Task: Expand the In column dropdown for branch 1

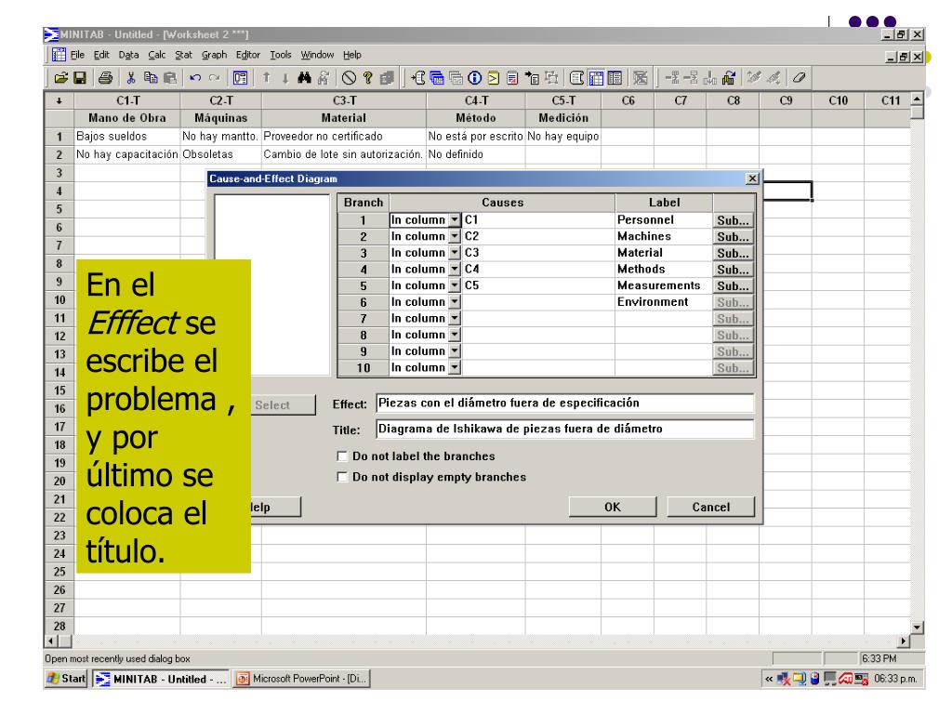Action: pyautogui.click(x=455, y=219)
